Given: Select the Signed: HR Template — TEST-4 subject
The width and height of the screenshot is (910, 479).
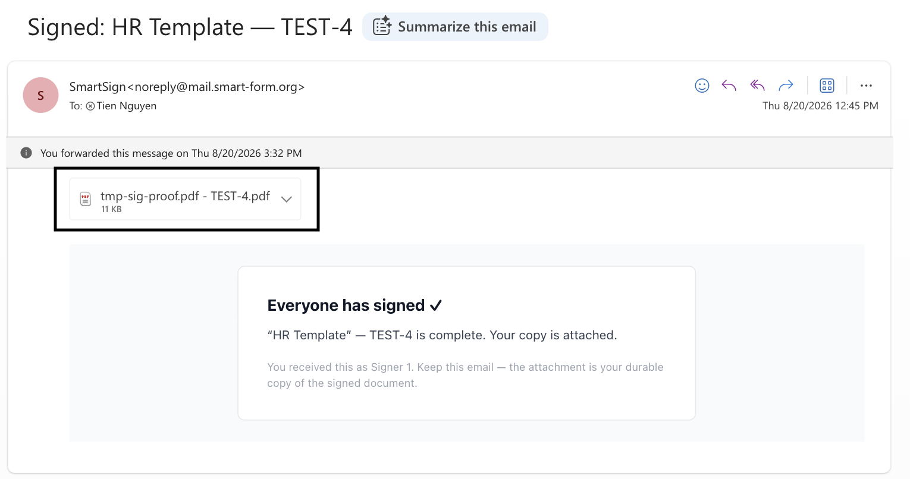Looking at the screenshot, I should [190, 27].
